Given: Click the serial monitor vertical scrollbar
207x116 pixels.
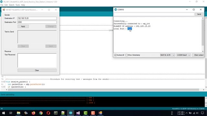Looking at the screenshot, I should pyautogui.click(x=203, y=32).
